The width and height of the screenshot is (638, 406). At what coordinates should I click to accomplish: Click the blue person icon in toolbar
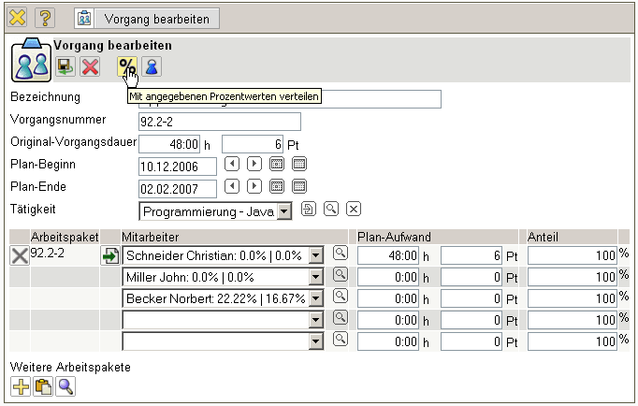(x=151, y=66)
